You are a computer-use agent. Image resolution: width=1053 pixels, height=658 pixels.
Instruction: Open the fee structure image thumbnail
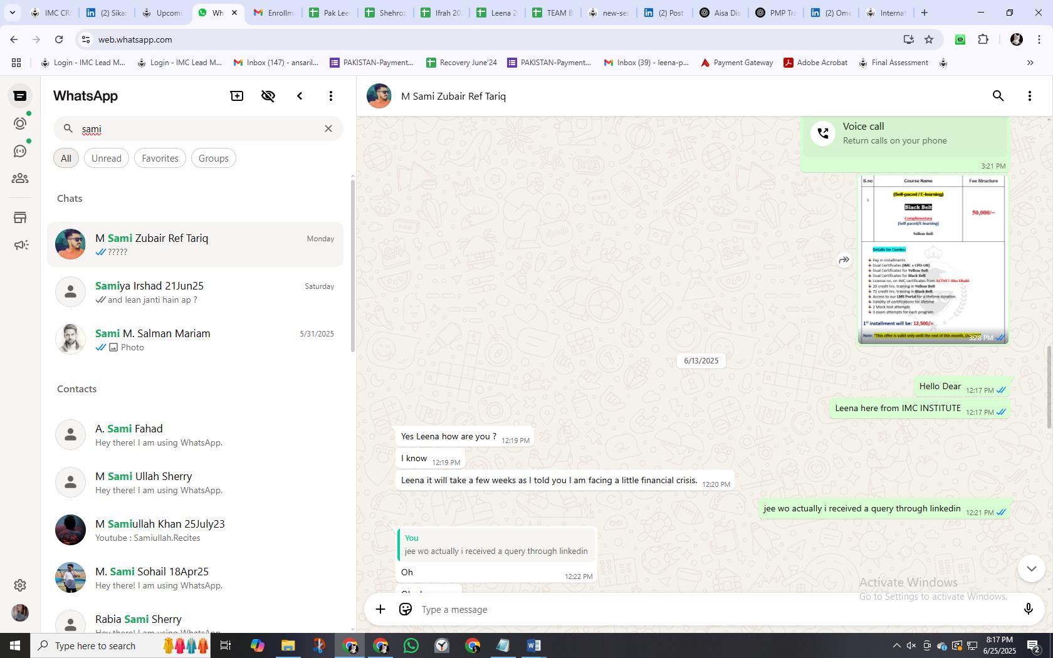(933, 259)
